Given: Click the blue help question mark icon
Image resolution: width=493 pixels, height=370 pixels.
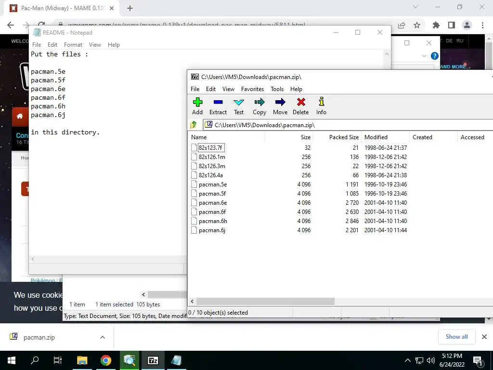Looking at the screenshot, I should [x=435, y=56].
